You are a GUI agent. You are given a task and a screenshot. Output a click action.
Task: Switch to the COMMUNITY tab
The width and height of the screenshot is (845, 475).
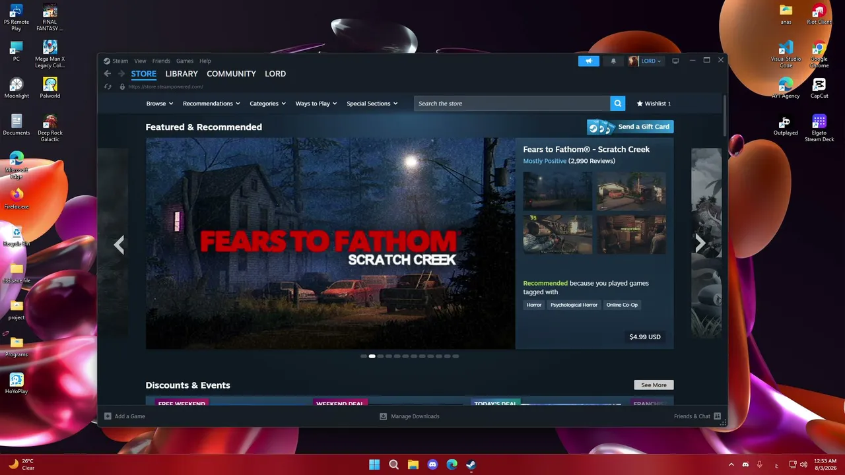[x=231, y=74]
